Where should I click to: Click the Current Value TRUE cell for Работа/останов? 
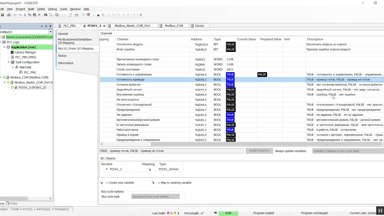[230, 130]
